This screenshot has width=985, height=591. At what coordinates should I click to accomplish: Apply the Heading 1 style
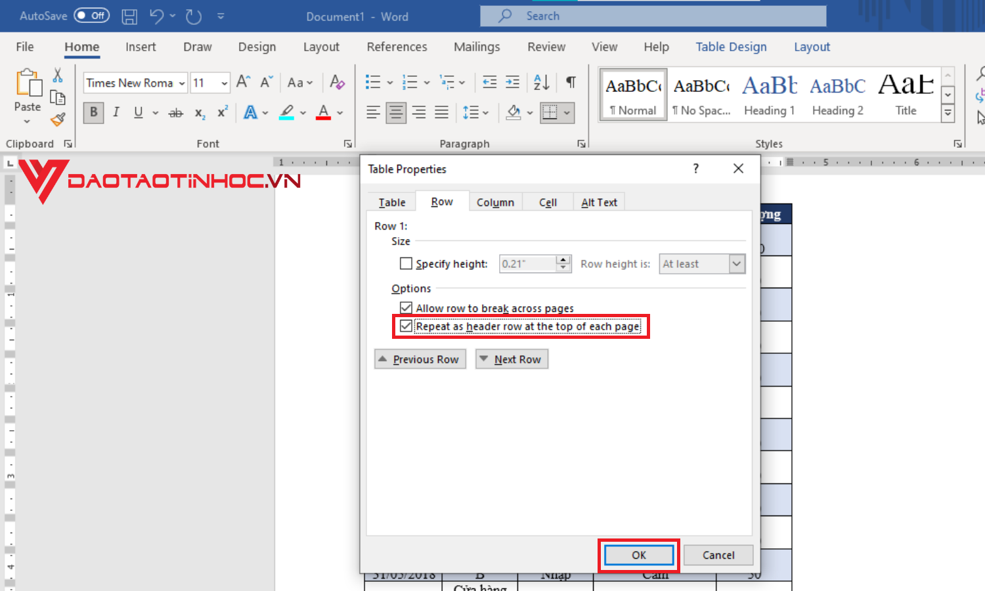coord(769,95)
